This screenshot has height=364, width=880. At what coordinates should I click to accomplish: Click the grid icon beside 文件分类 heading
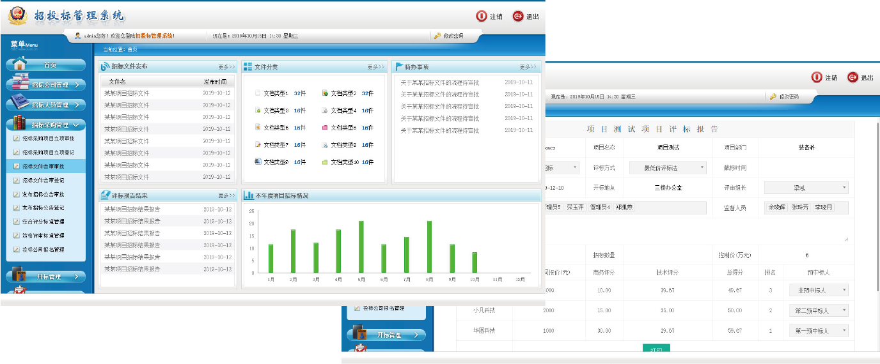tap(248, 66)
